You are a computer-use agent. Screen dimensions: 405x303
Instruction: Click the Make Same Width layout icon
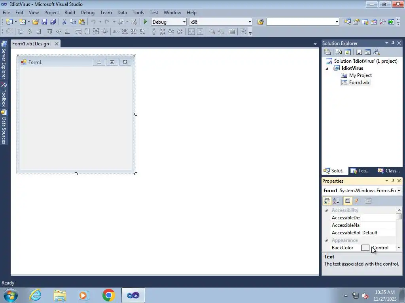[78, 32]
